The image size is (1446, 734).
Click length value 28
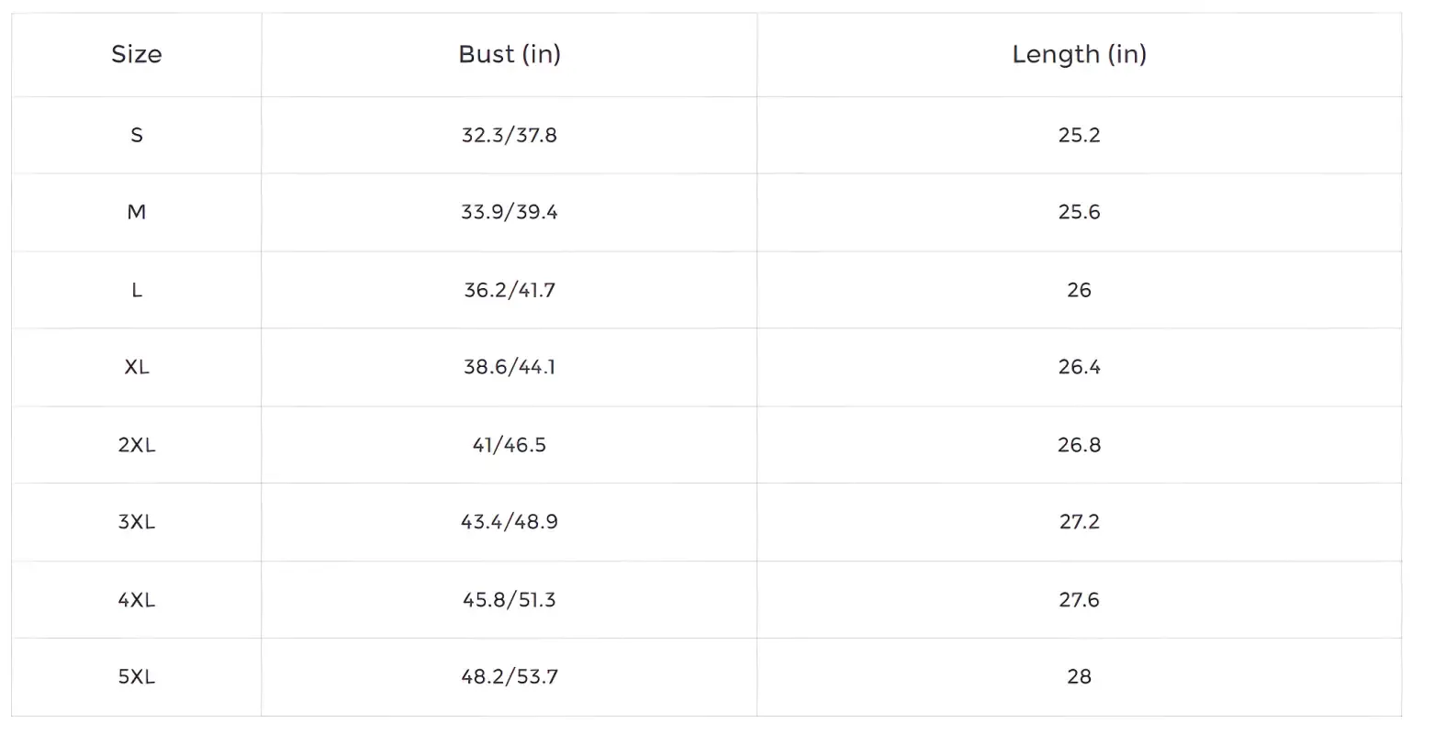pyautogui.click(x=1079, y=676)
